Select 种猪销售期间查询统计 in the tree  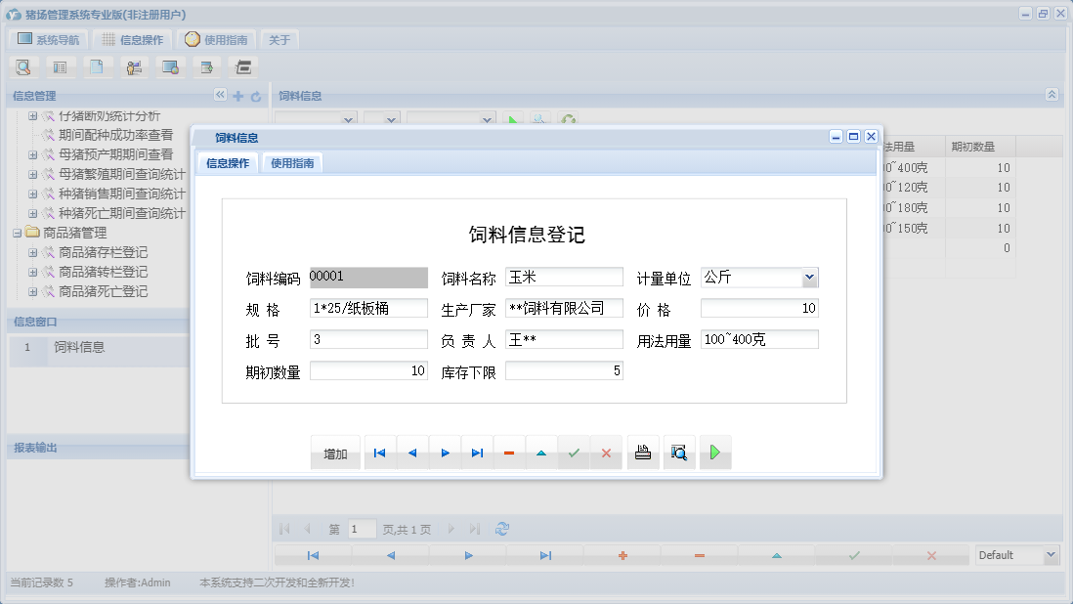pos(121,194)
